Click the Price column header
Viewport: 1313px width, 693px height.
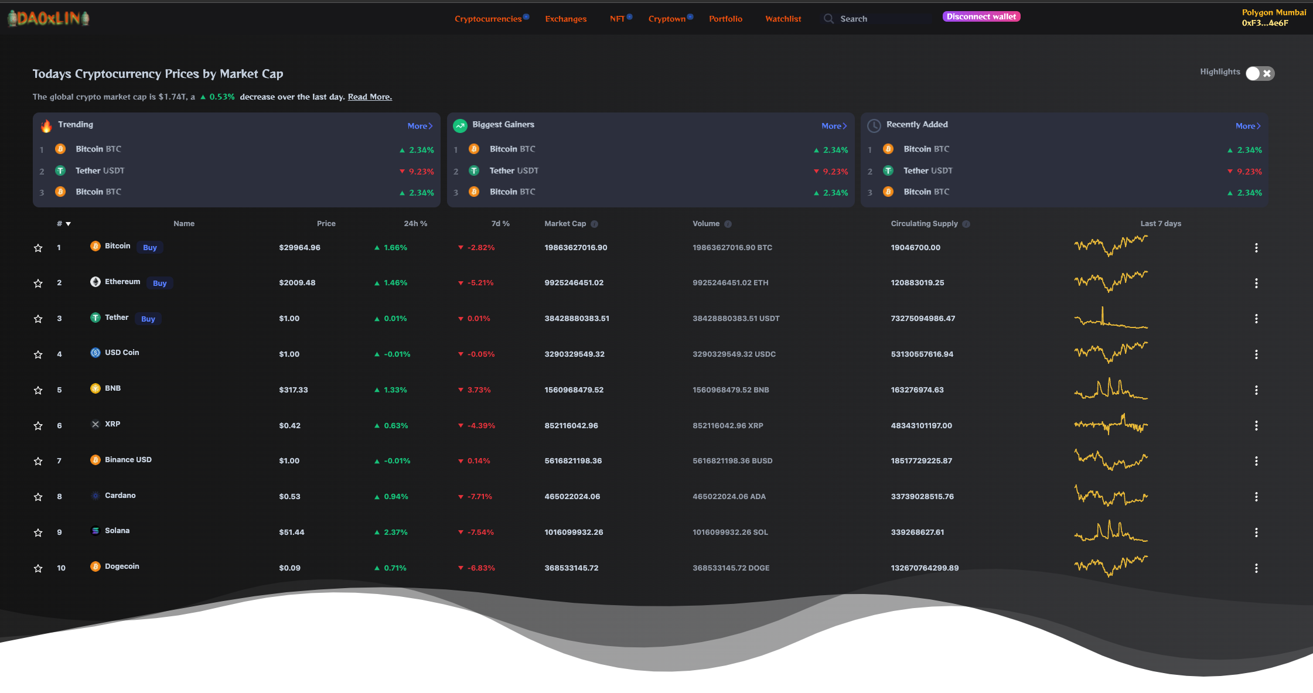326,224
